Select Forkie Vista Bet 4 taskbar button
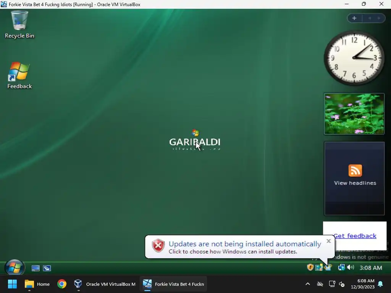The image size is (391, 293). tap(173, 284)
